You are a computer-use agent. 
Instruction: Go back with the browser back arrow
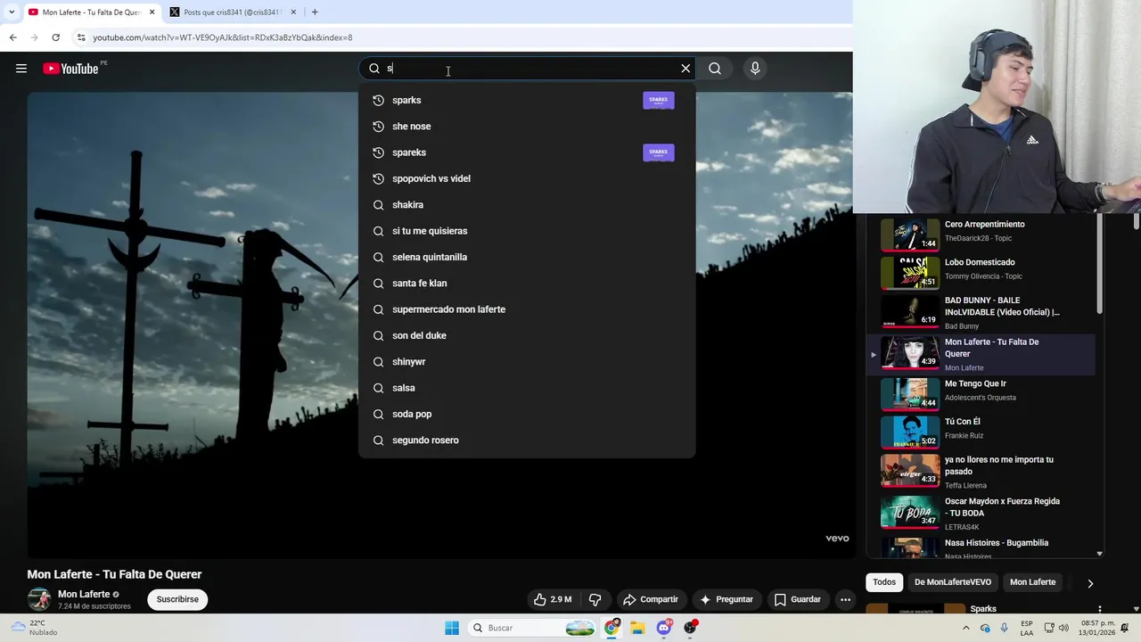coord(12,37)
